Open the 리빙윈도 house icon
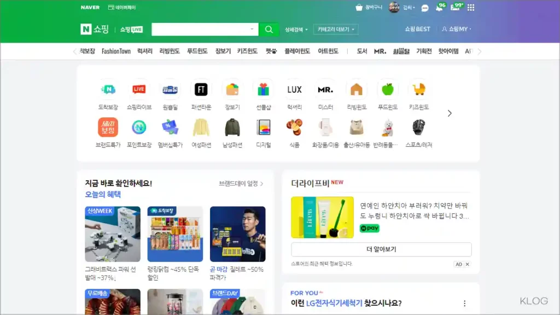Image resolution: width=560 pixels, height=315 pixels. (357, 90)
